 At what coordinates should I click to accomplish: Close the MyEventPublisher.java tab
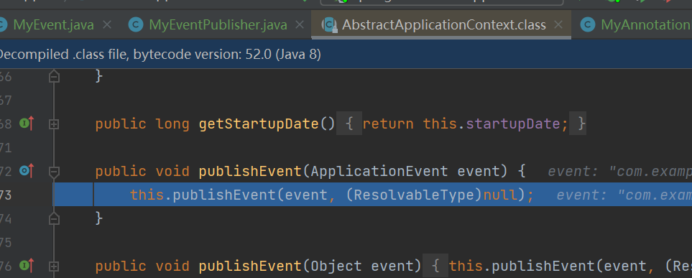click(x=300, y=24)
